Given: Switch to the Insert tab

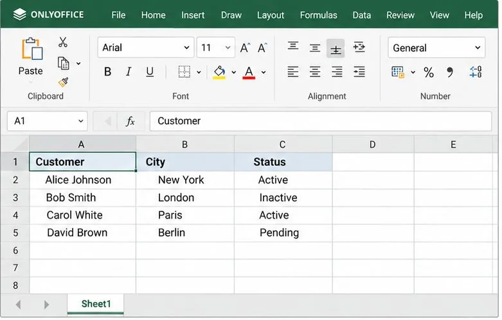Looking at the screenshot, I should click(x=193, y=15).
